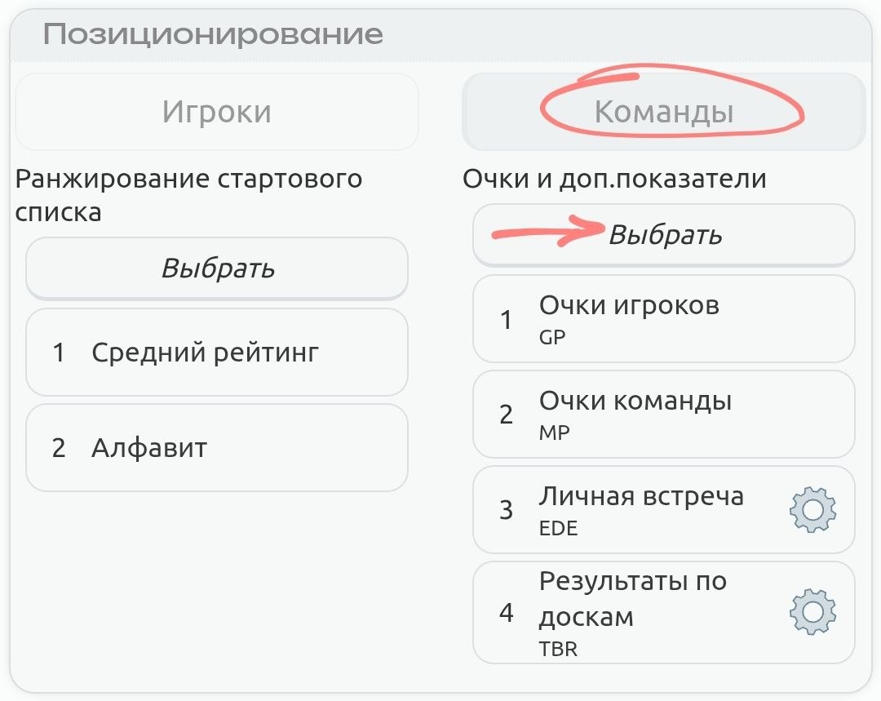Click the Личная встреча row title
This screenshot has height=701, width=881.
(x=640, y=496)
